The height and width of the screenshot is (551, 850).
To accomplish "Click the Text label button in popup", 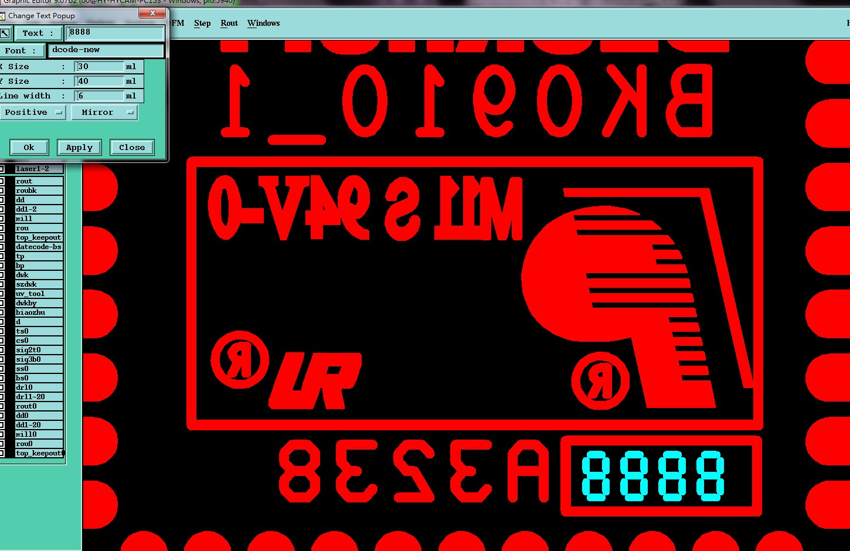I will pyautogui.click(x=38, y=33).
